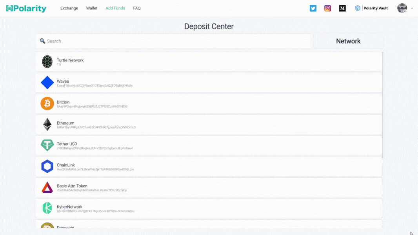Click the Basic Attn Token name

(72, 186)
